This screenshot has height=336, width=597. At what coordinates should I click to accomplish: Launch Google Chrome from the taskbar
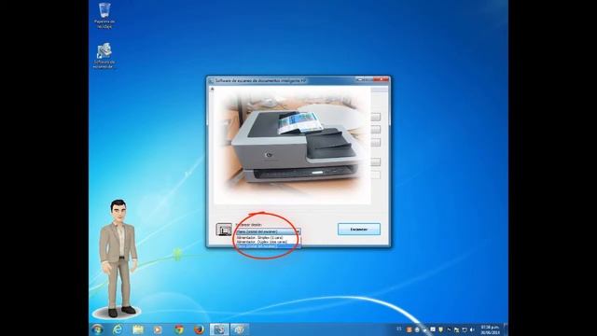178,329
